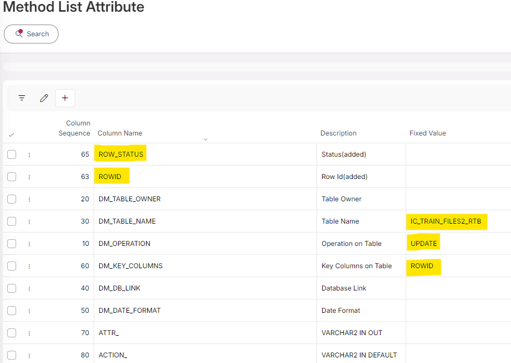
Task: Select checkbox for DM_TABLE_OWNER row
Action: tap(12, 199)
